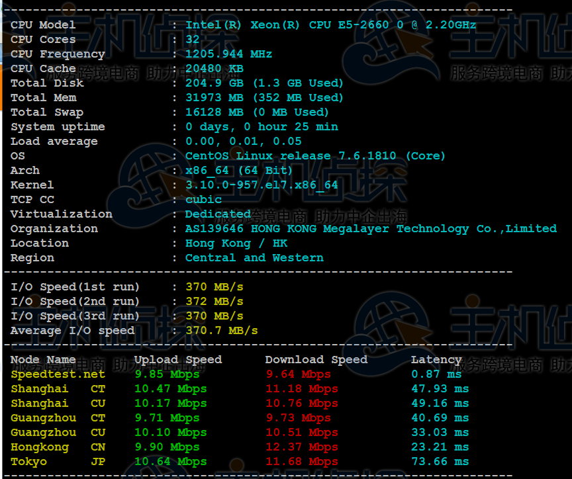The width and height of the screenshot is (572, 479).
Task: Select the TCP CC value cubic
Action: [203, 200]
